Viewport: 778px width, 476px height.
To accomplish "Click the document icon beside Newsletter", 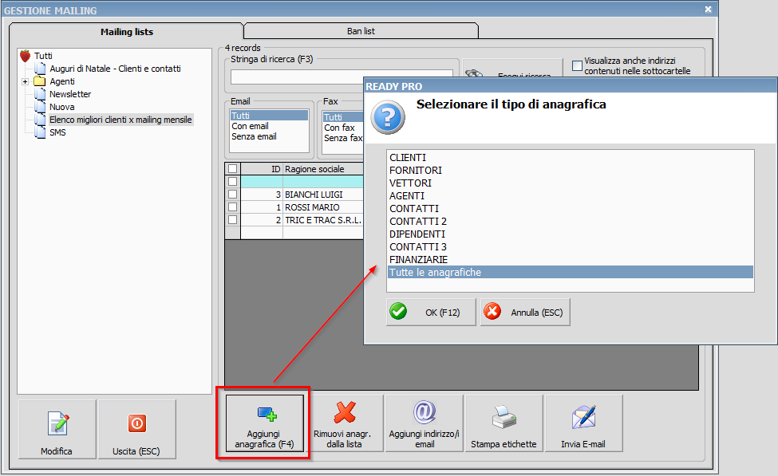I will pos(40,94).
